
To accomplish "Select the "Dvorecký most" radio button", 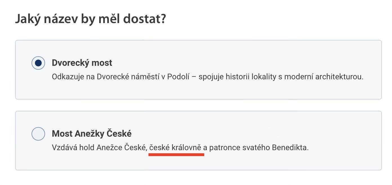I will point(38,63).
